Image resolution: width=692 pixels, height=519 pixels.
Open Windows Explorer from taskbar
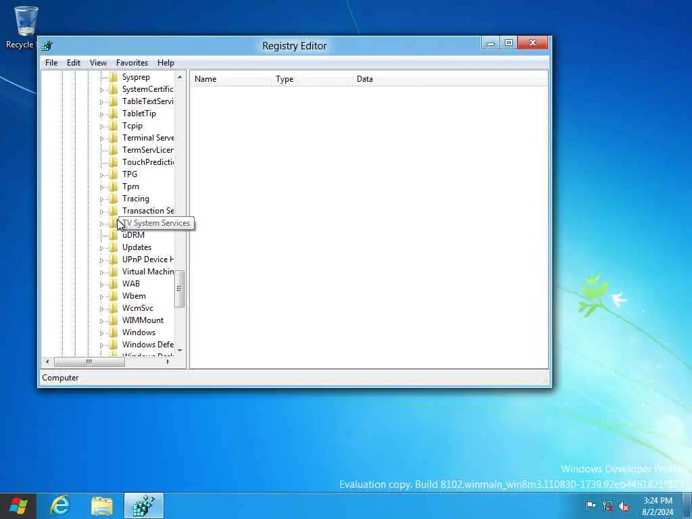102,505
